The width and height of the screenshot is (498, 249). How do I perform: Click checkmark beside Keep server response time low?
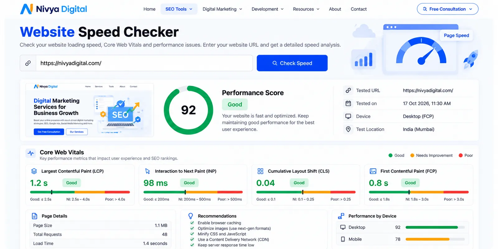[192, 245]
